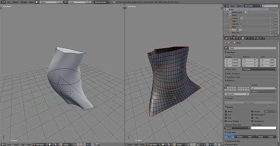280x146 pixels.
Task: Click the Add to Group button
Action: coord(249,103)
